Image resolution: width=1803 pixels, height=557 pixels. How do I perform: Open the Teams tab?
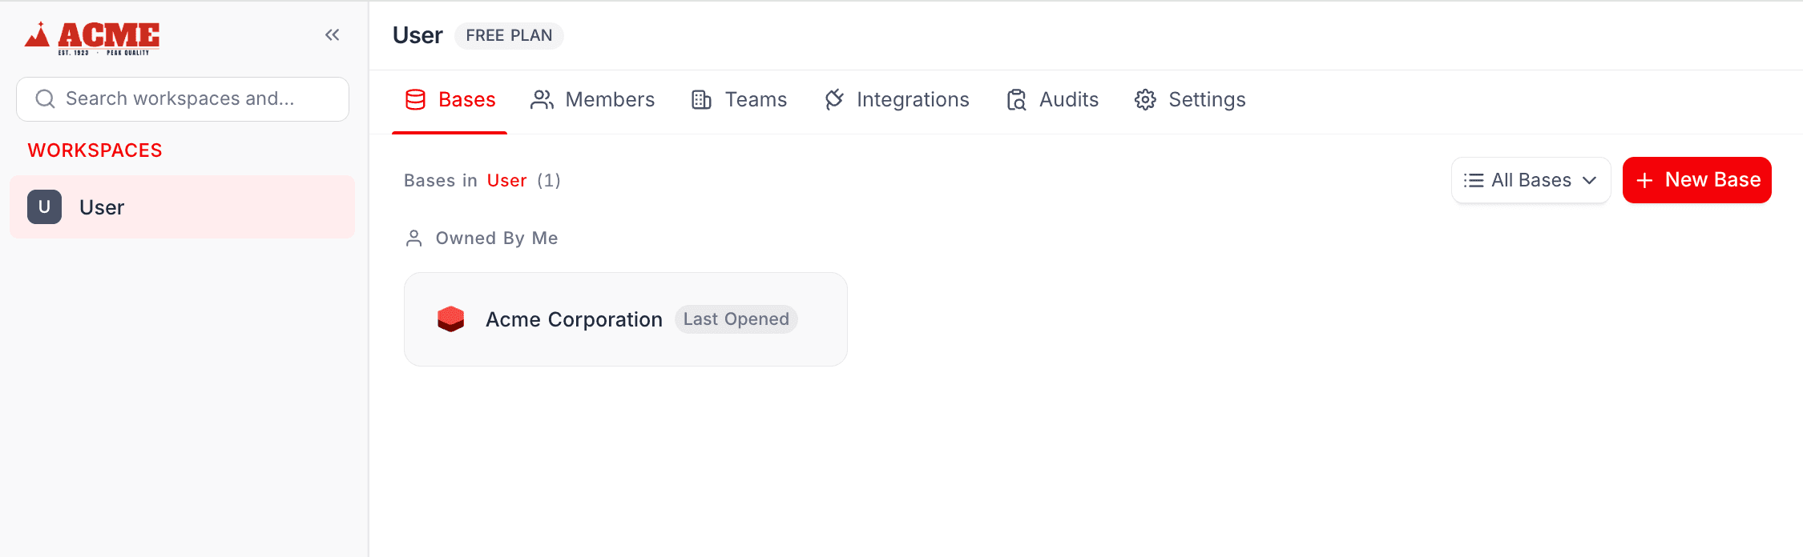739,99
